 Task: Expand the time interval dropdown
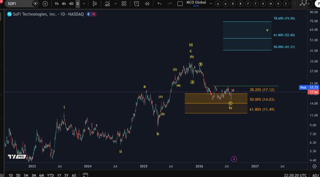(84, 4)
